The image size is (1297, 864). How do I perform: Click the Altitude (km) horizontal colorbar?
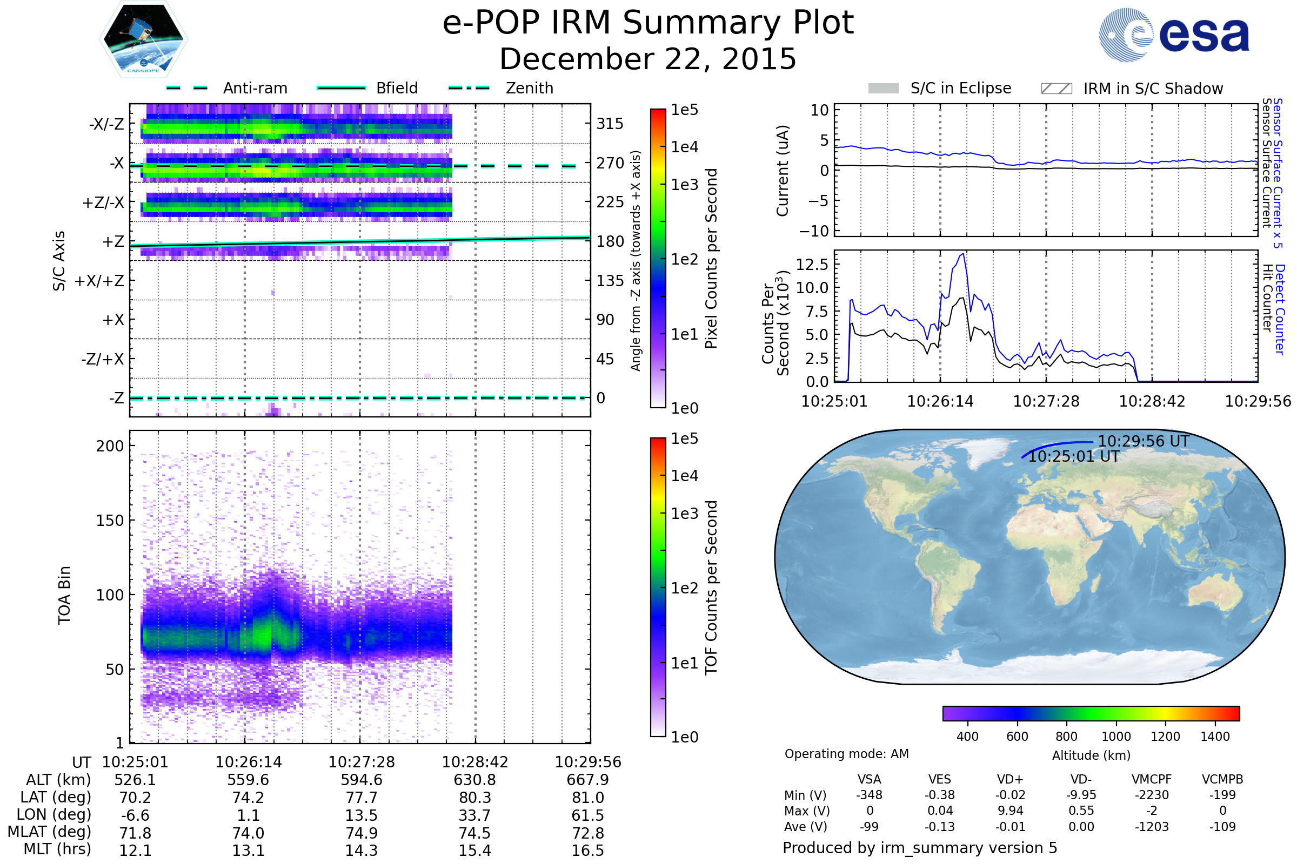point(1091,713)
